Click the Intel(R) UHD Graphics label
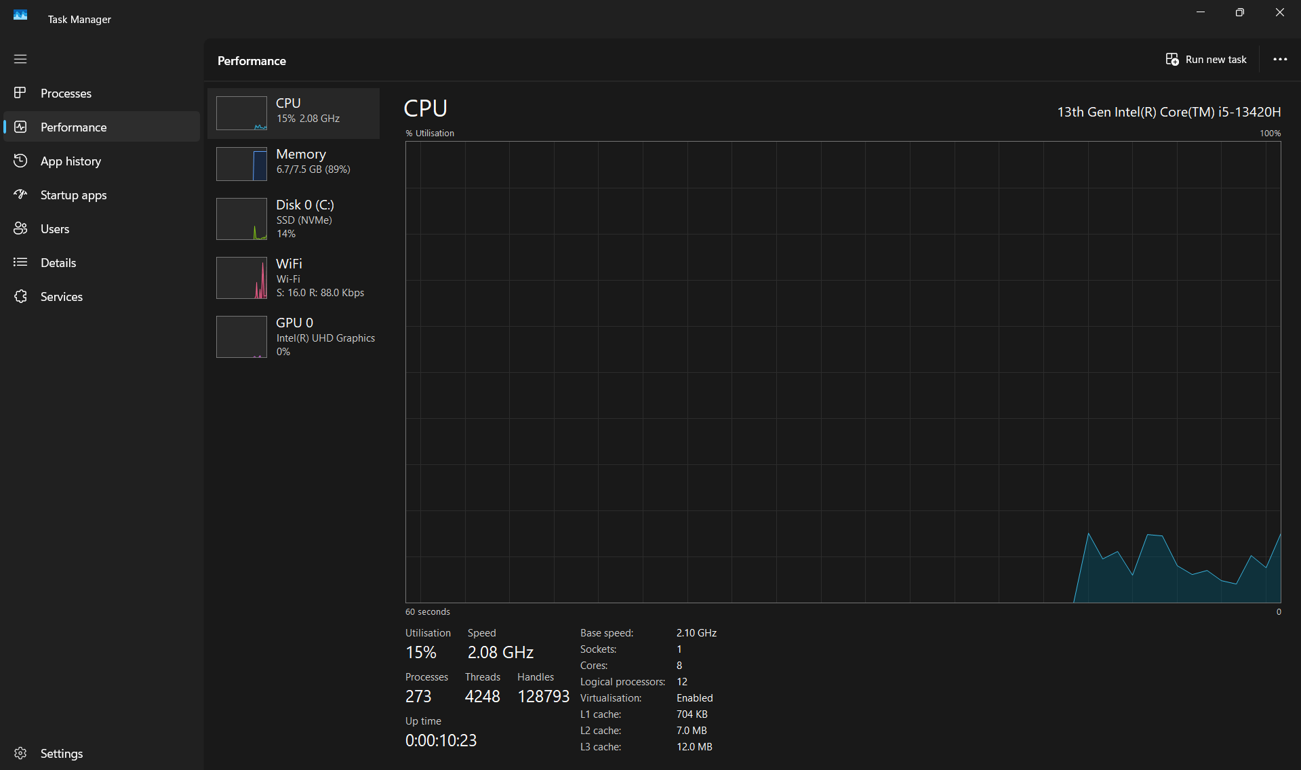Image resolution: width=1301 pixels, height=770 pixels. pyautogui.click(x=325, y=338)
